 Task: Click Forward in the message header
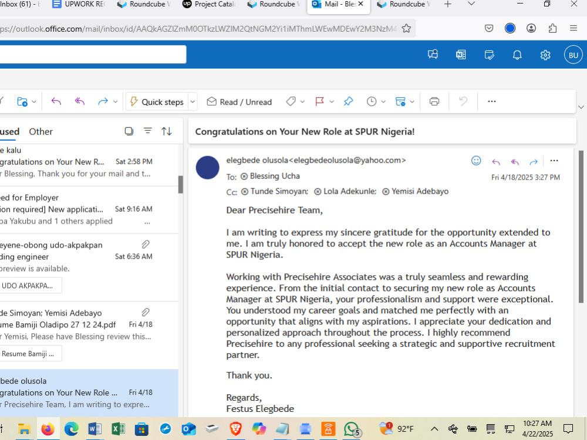pos(534,162)
